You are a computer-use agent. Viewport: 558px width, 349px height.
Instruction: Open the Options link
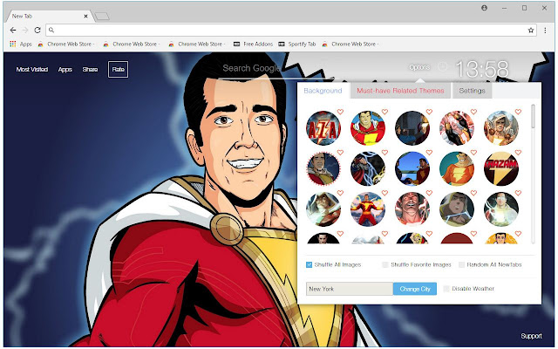click(419, 67)
